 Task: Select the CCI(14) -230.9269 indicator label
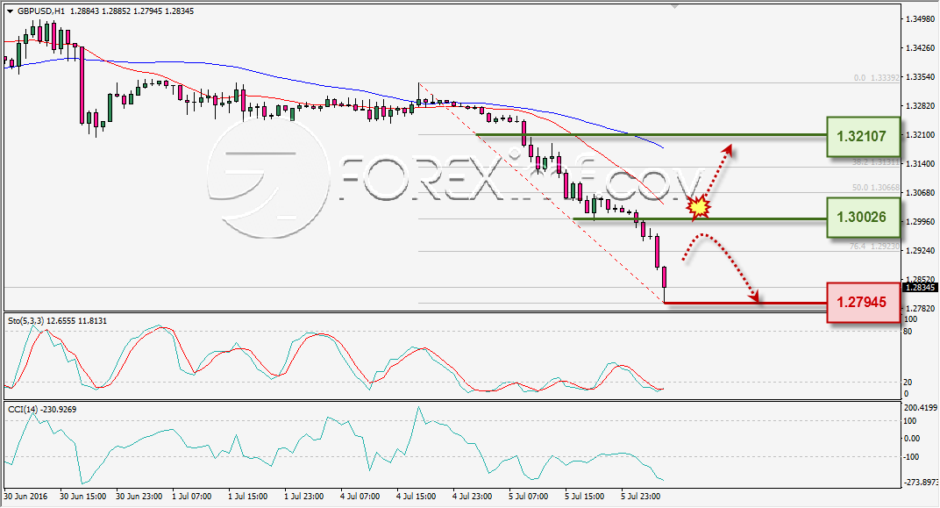click(x=41, y=409)
